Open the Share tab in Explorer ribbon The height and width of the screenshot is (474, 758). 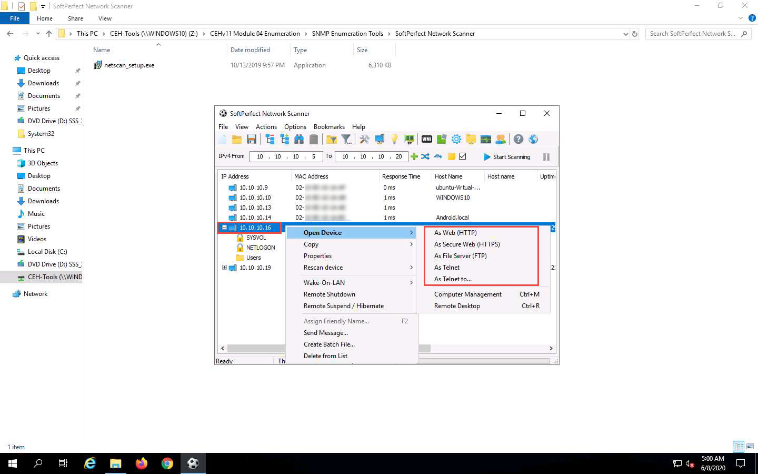75,18
